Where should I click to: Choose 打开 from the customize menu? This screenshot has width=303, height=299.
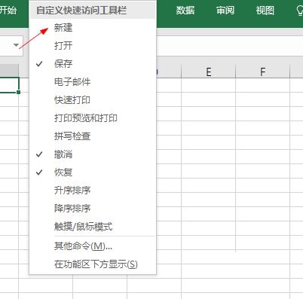(93, 46)
